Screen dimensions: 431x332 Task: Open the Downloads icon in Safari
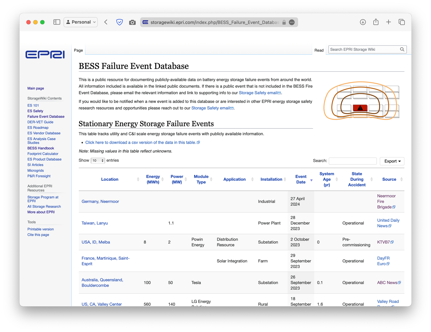coord(363,22)
